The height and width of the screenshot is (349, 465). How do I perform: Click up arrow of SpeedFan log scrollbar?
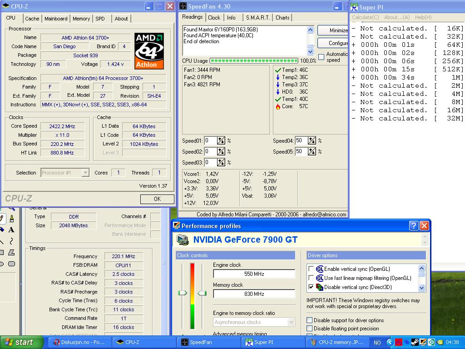(x=310, y=30)
